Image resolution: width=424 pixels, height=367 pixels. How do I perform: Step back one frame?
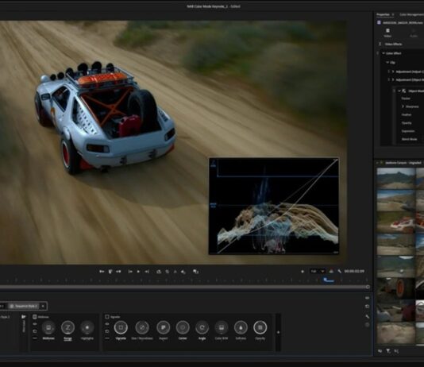pyautogui.click(x=130, y=272)
